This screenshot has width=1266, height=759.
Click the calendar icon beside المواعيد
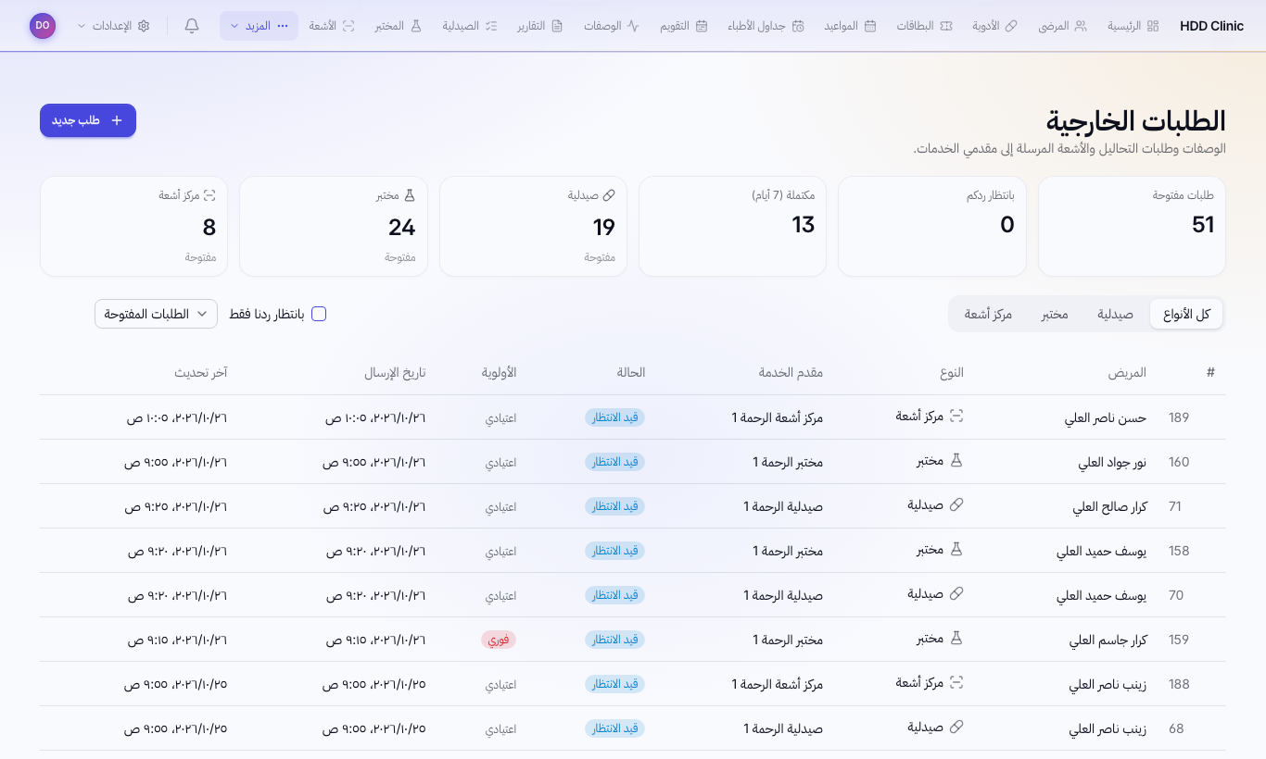(870, 26)
